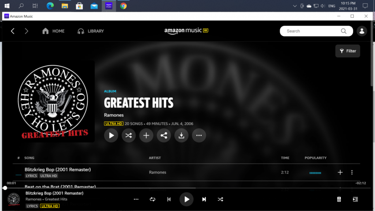Expand hidden system tray icons
Screen dimensions: 375x211
pos(295,6)
